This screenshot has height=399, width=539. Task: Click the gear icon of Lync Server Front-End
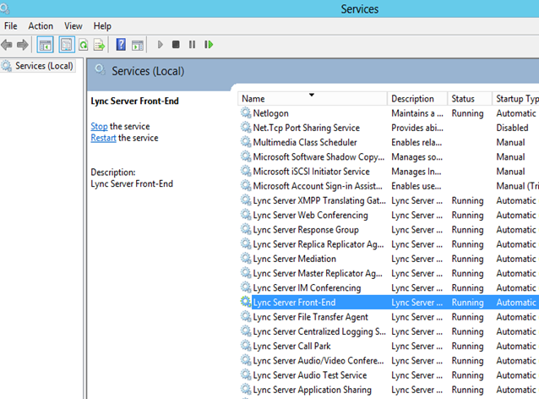coord(246,302)
